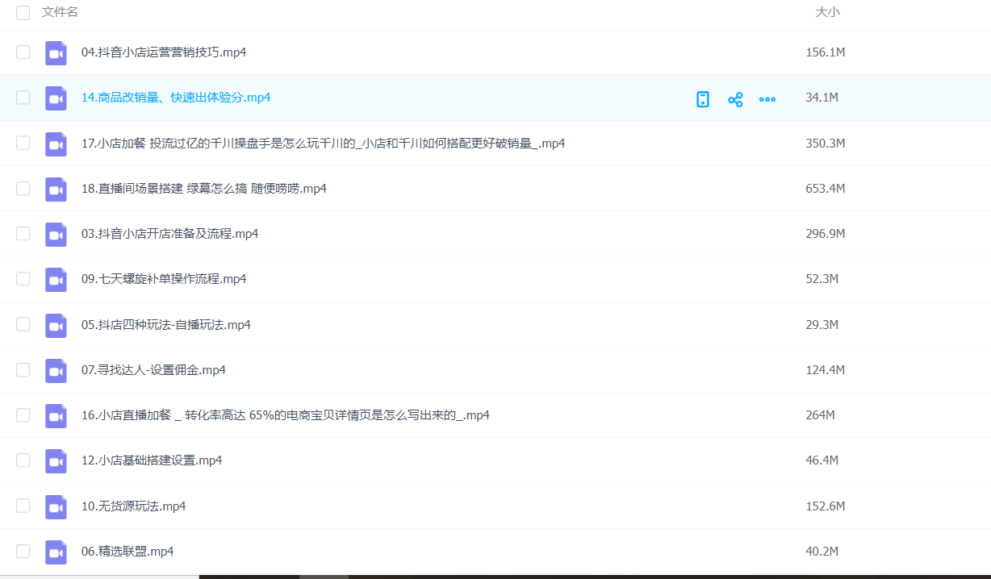
Task: Open file 05.抖店四种玩法-自播玩法.mp4
Action: (166, 325)
